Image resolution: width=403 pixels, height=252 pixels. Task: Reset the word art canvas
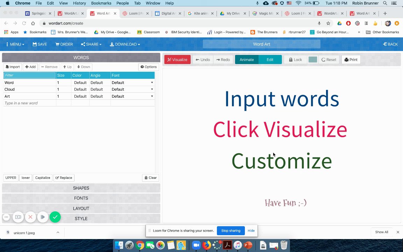point(329,59)
